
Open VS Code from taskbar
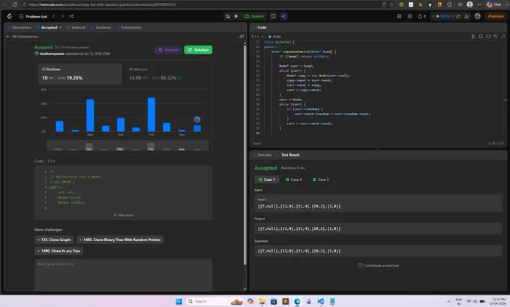point(320,302)
